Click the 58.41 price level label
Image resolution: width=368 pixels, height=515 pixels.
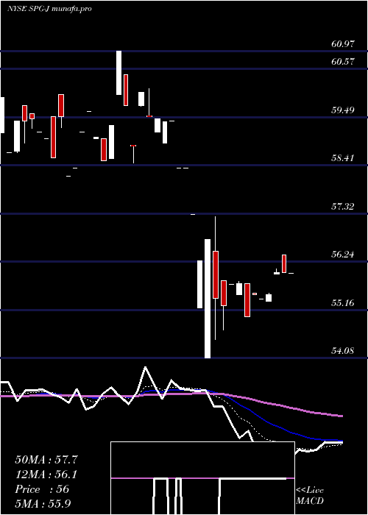343,158
